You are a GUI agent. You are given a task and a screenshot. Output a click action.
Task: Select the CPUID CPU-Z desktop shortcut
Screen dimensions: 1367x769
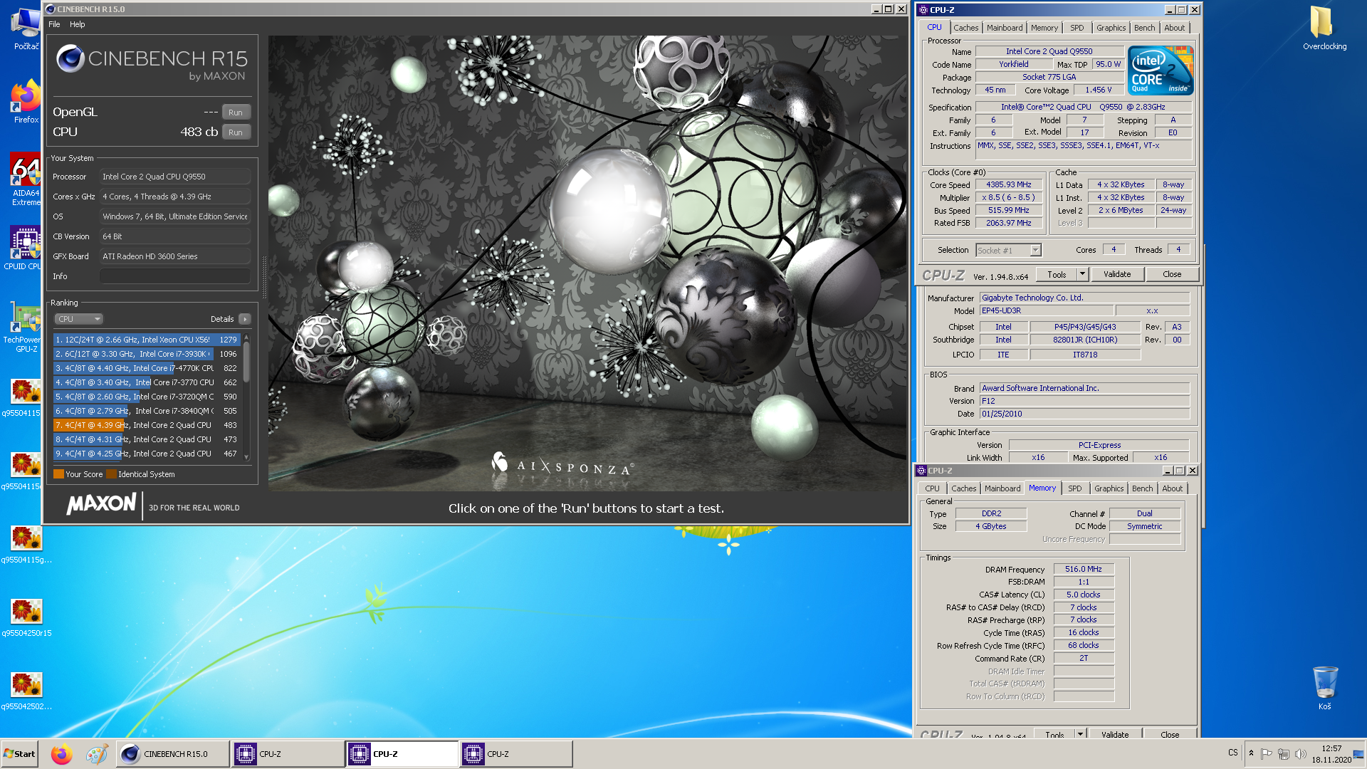pyautogui.click(x=24, y=248)
